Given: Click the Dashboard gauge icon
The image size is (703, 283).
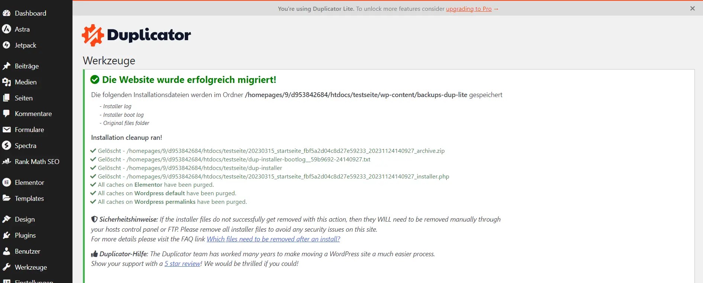Looking at the screenshot, I should click(x=6, y=13).
